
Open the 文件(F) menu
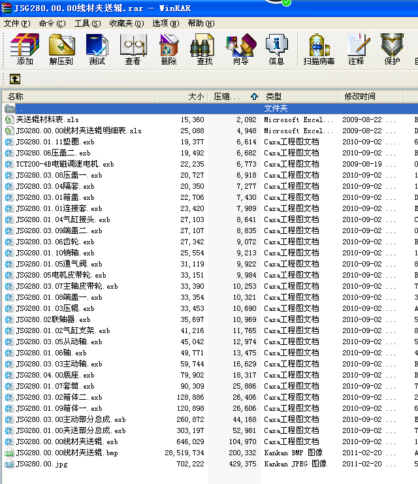[17, 24]
